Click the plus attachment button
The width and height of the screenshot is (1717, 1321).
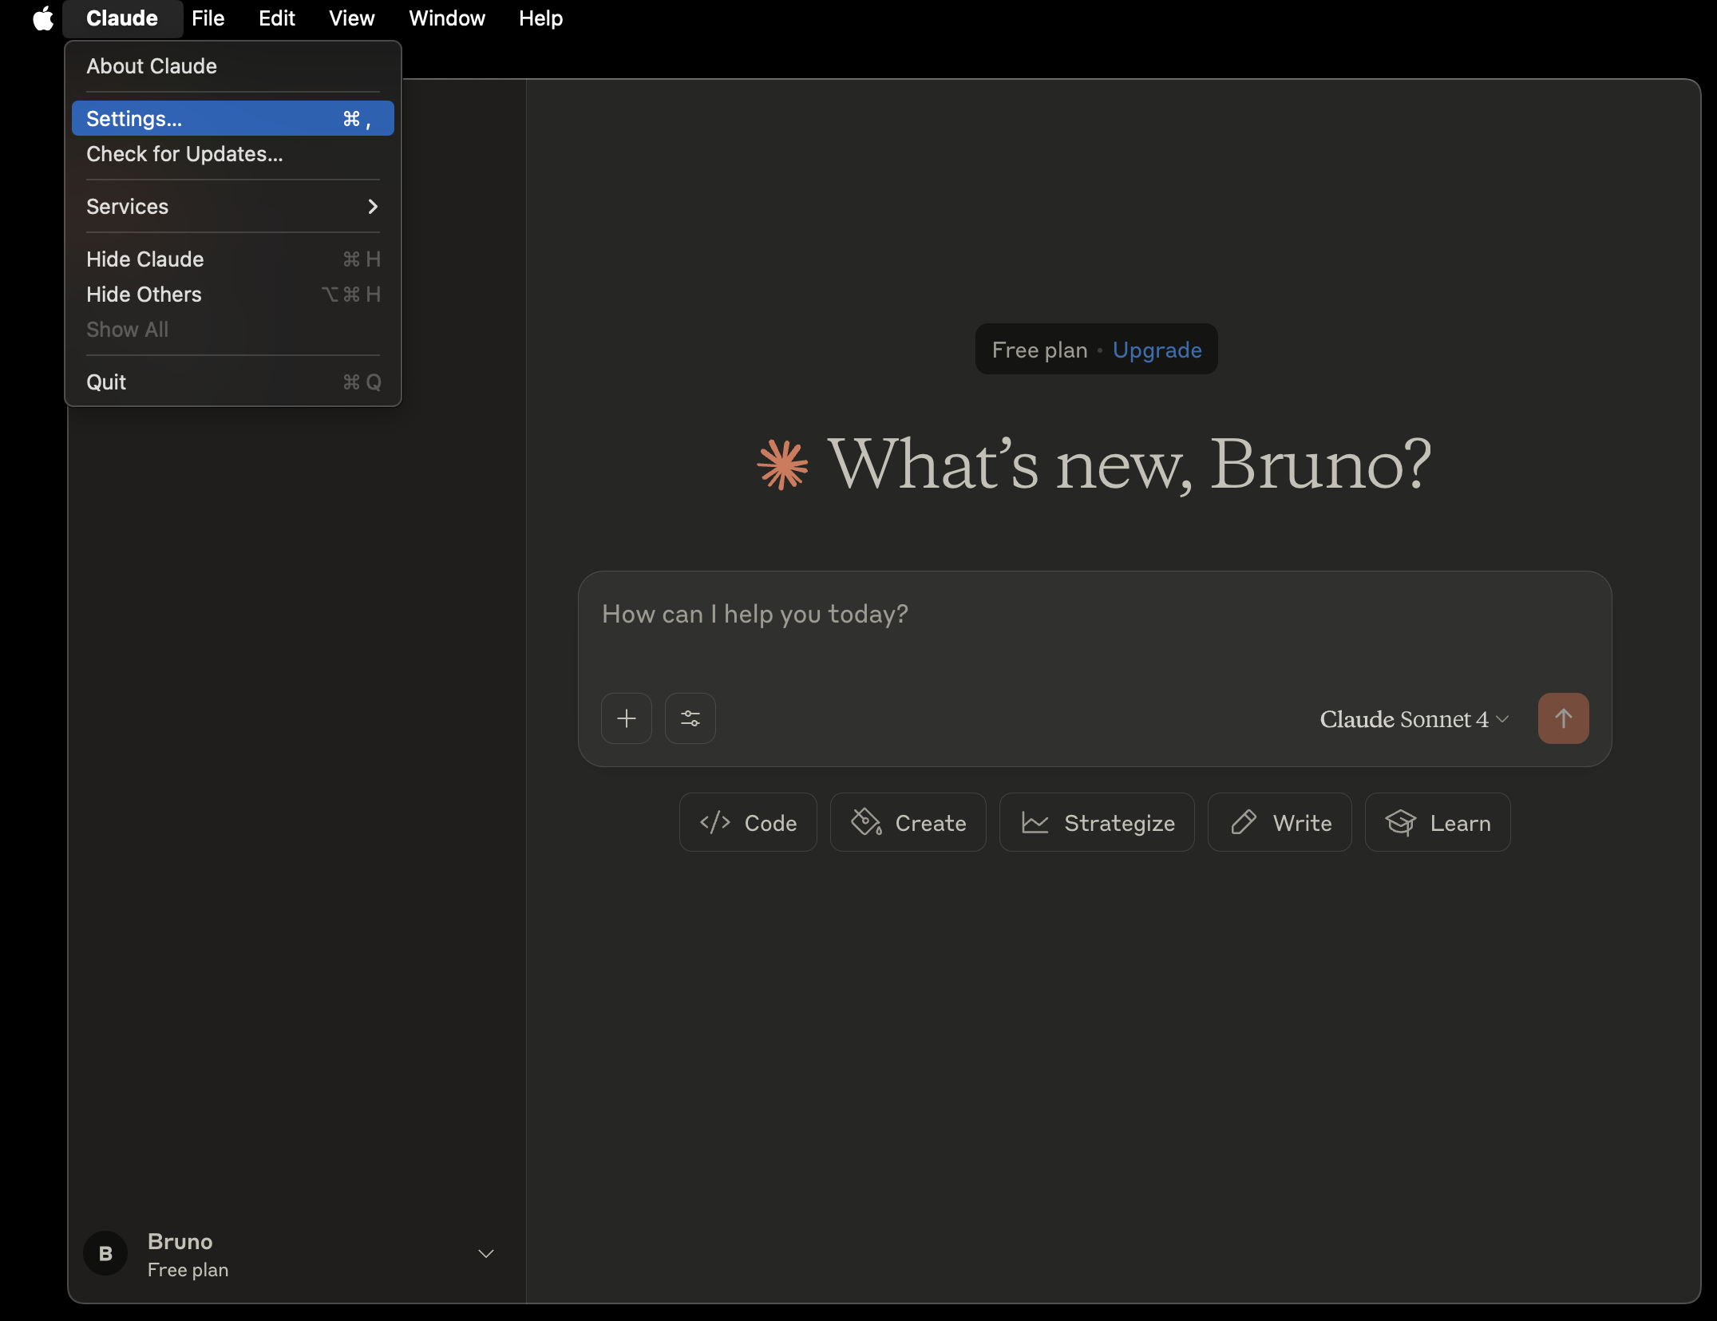tap(627, 718)
